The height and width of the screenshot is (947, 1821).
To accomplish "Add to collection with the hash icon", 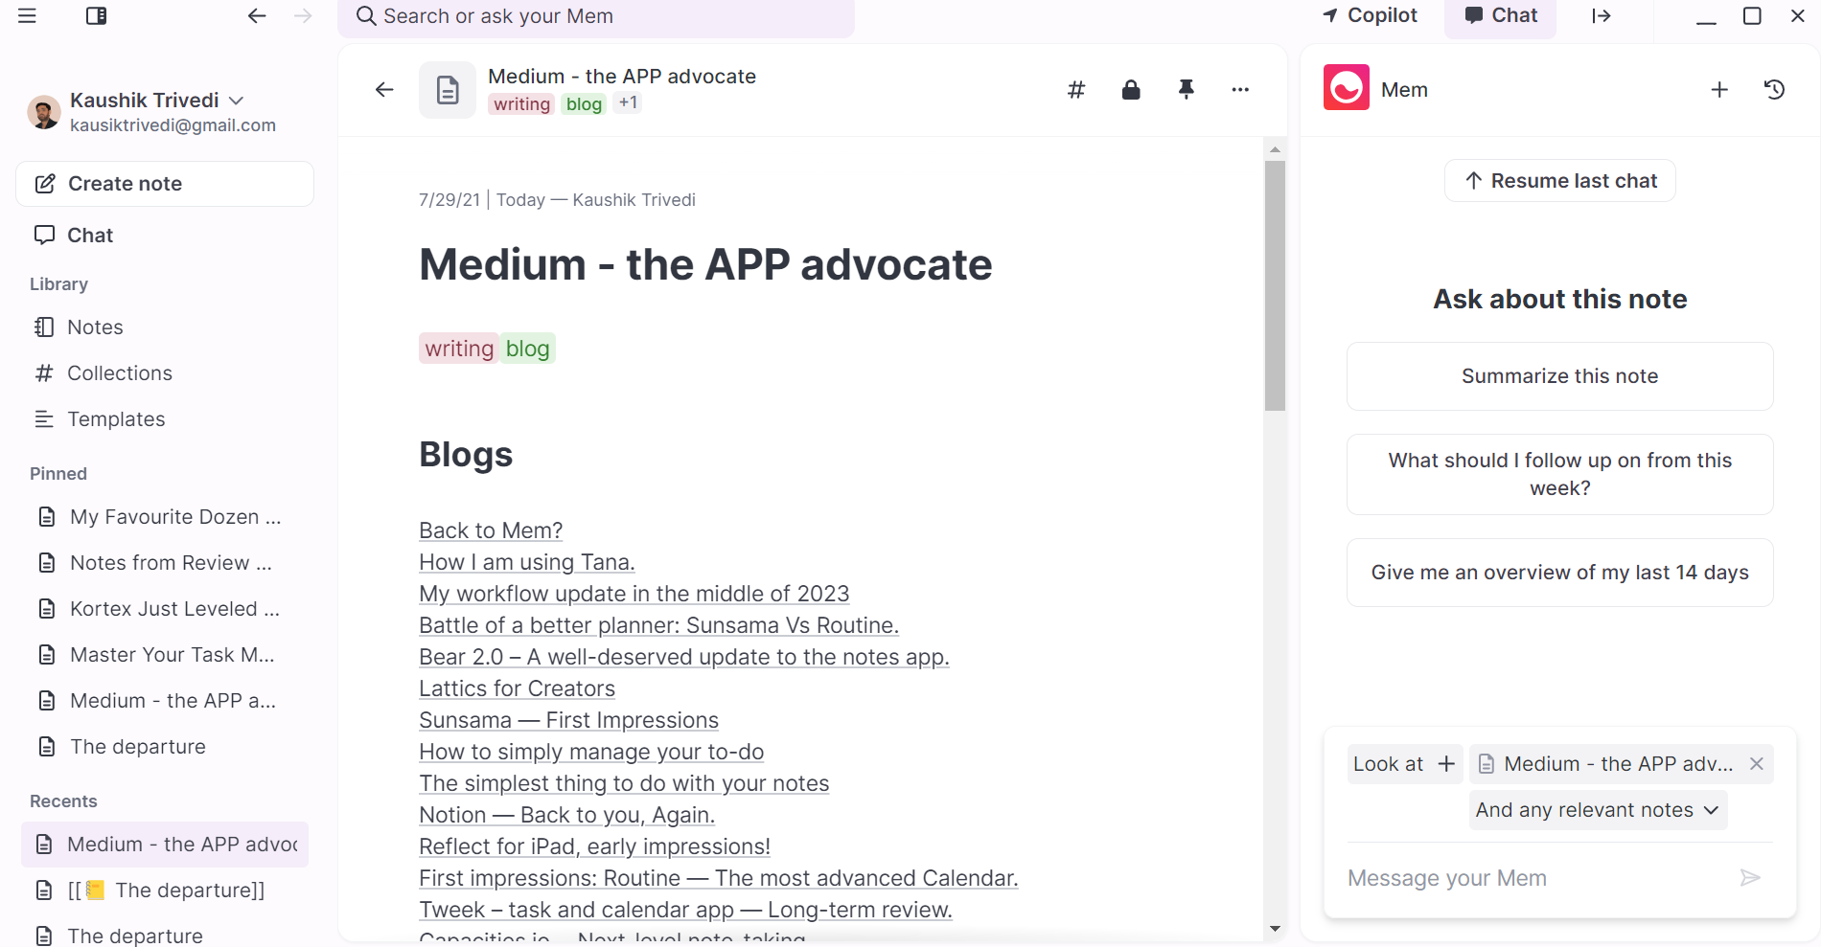I will [1076, 90].
